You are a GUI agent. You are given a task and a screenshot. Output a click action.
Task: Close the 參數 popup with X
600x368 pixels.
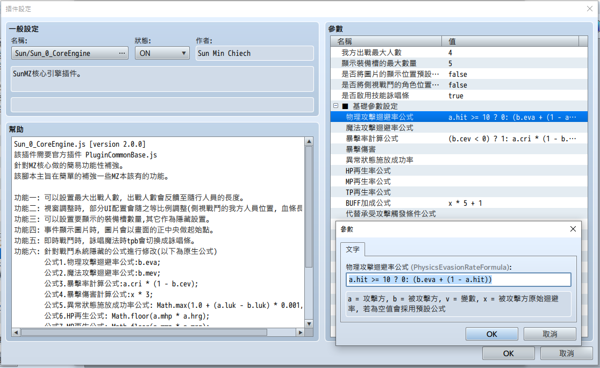(573, 229)
